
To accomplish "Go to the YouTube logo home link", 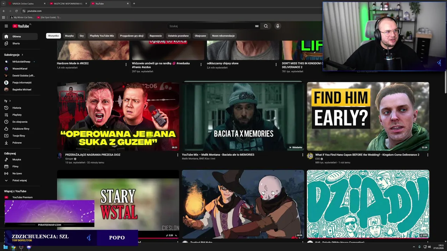I will click(x=21, y=26).
